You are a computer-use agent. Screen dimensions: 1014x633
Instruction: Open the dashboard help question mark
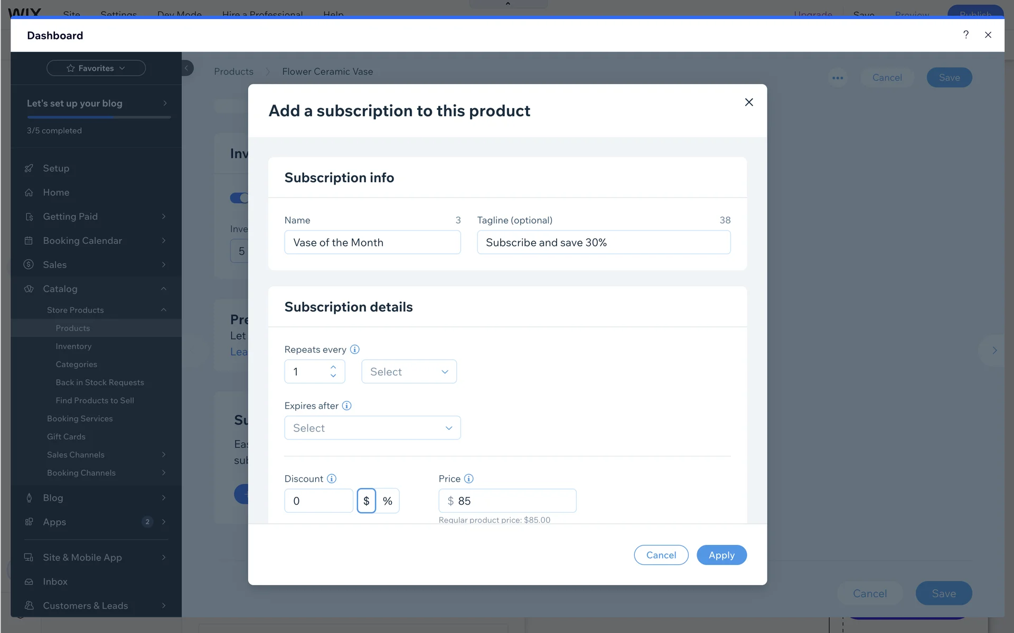[965, 35]
